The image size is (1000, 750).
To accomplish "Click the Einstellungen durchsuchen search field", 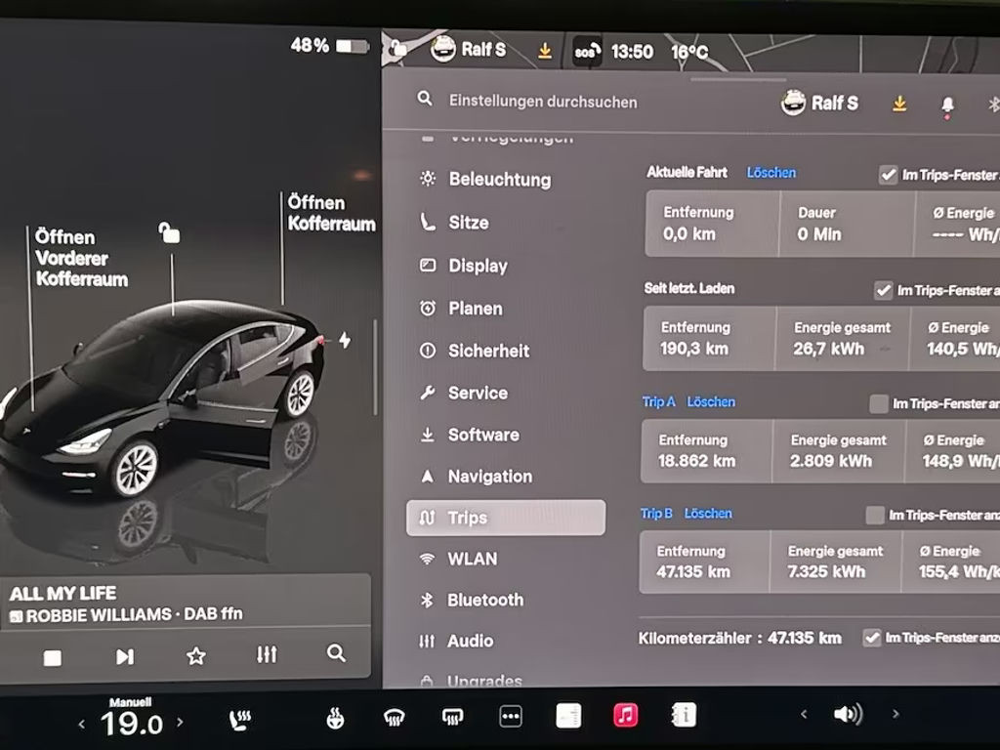I will 542,102.
